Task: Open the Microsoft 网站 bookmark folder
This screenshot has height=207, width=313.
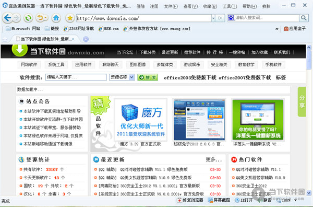Action: pos(23,29)
